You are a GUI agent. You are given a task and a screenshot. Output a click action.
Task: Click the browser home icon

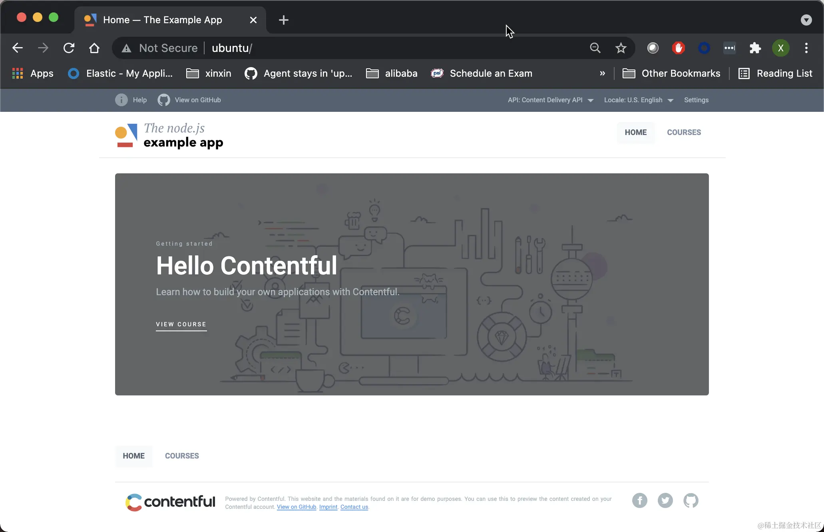pyautogui.click(x=94, y=48)
